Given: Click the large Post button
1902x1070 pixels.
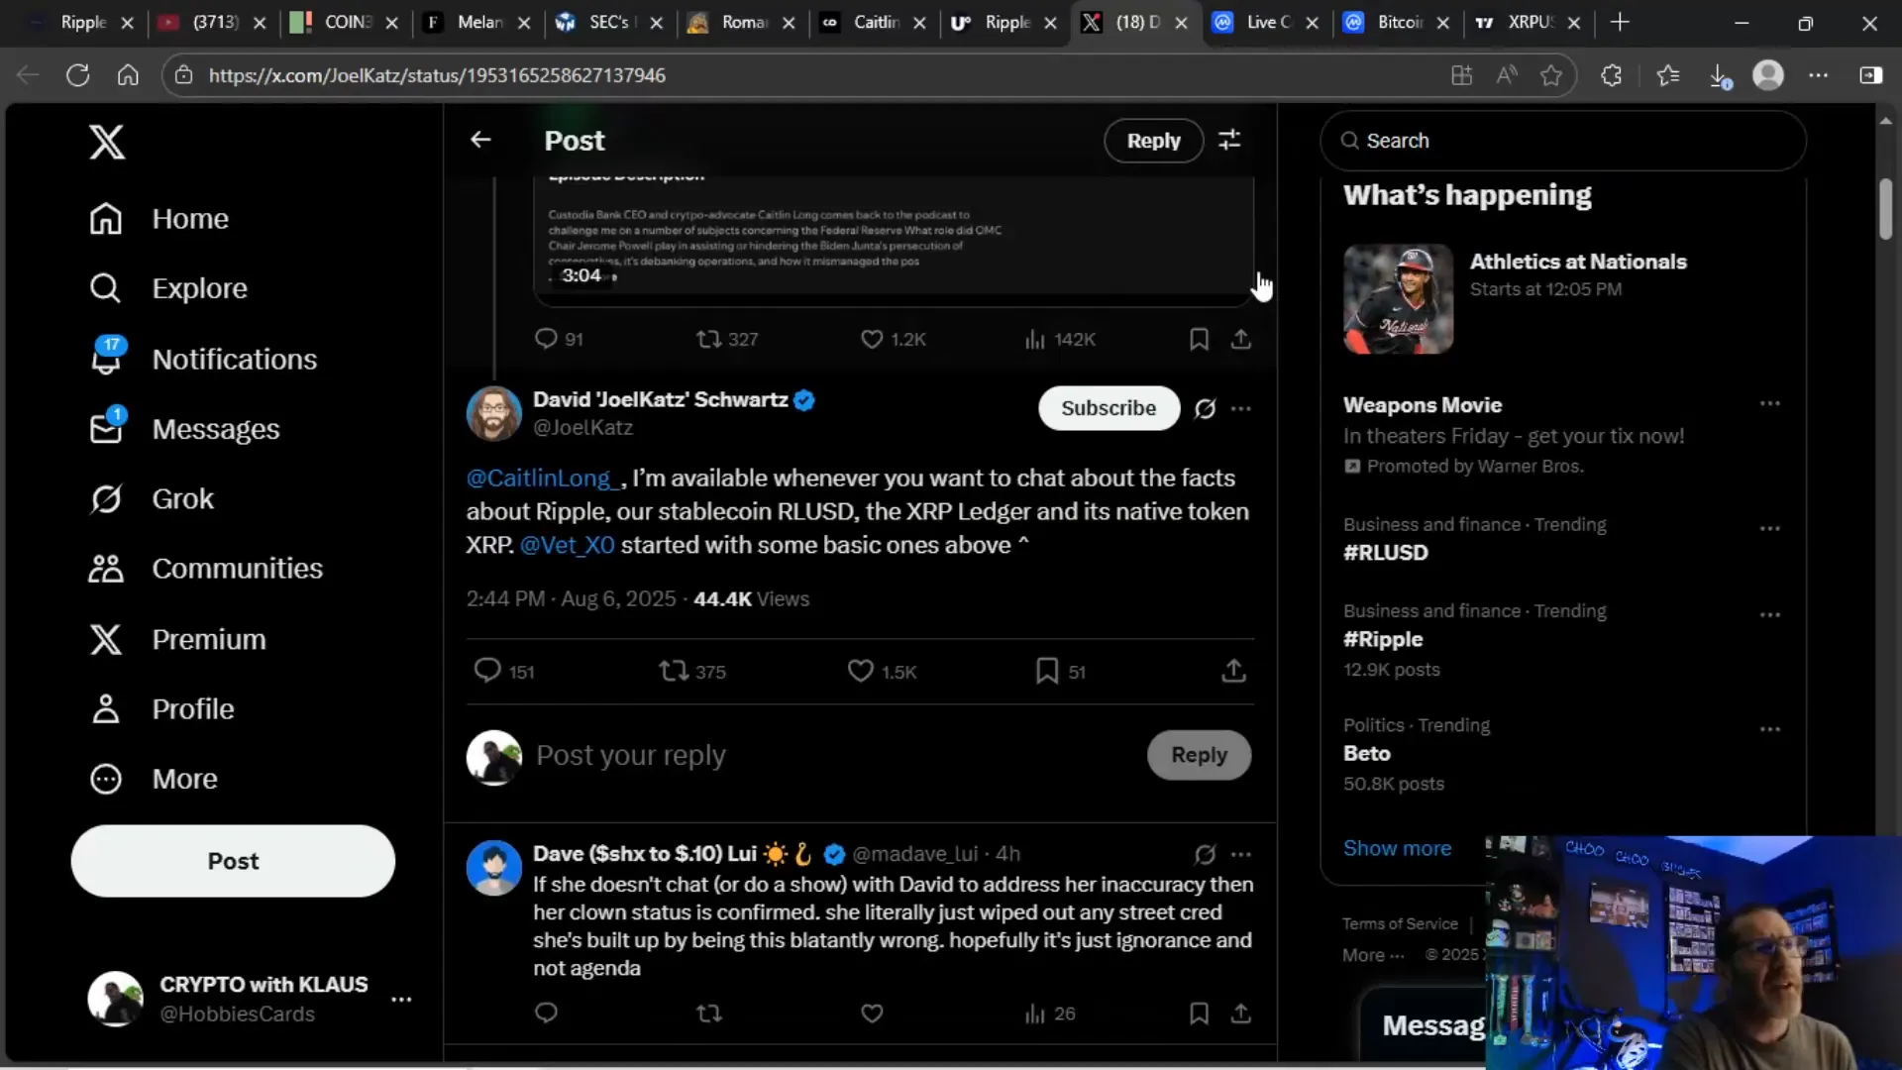Looking at the screenshot, I should [x=233, y=861].
